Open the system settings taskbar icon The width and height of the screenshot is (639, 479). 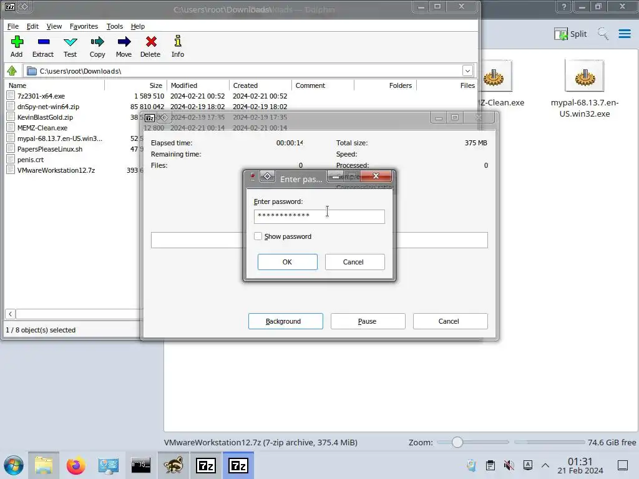109,465
